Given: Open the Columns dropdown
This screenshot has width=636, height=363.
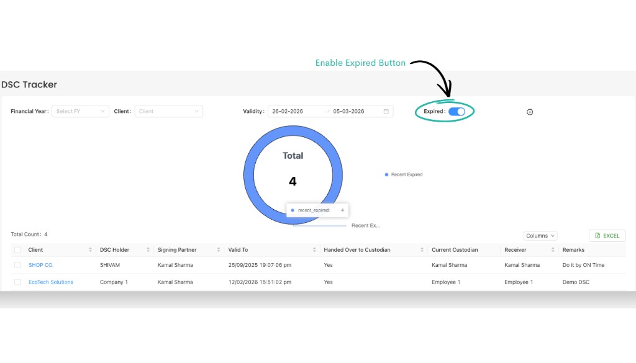Looking at the screenshot, I should point(540,235).
